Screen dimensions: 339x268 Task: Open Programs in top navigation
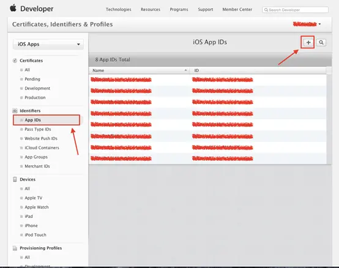[179, 10]
